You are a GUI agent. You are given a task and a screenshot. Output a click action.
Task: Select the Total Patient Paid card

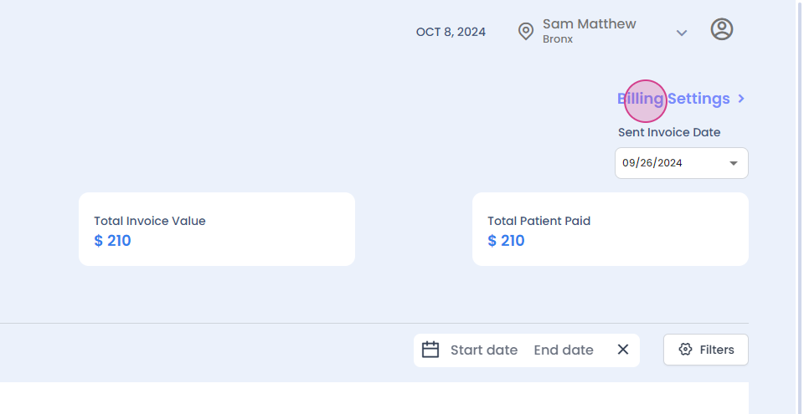[610, 229]
